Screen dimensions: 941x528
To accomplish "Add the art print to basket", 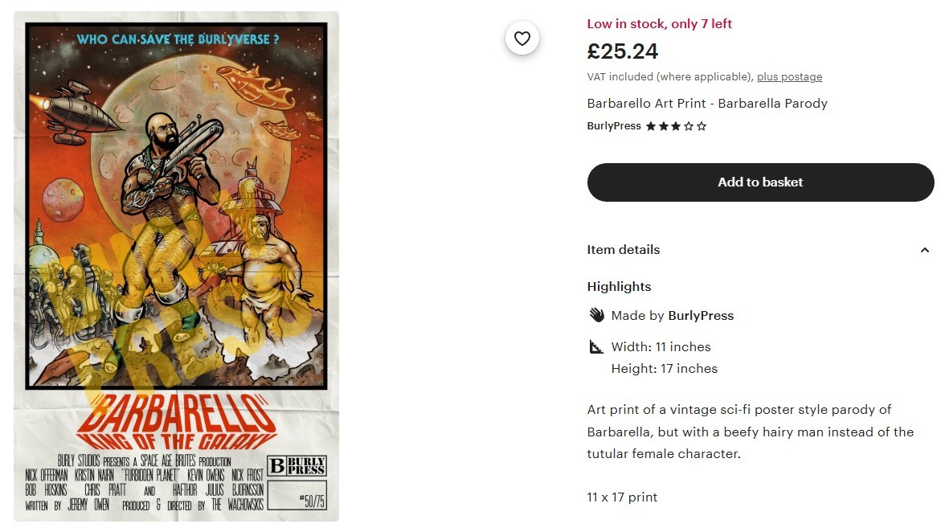I will [x=760, y=182].
